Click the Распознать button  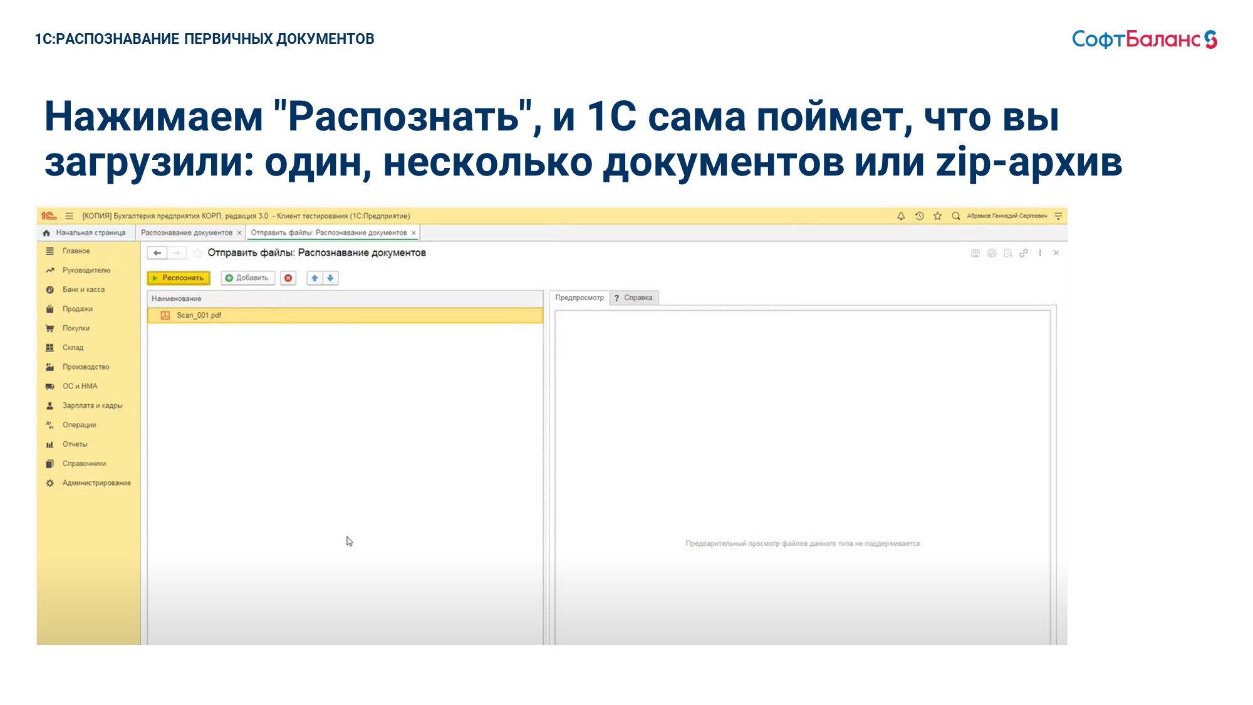pos(179,278)
